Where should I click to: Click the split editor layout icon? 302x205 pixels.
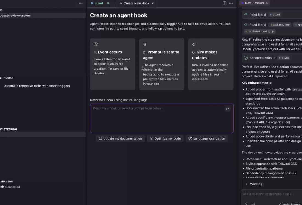224,3
